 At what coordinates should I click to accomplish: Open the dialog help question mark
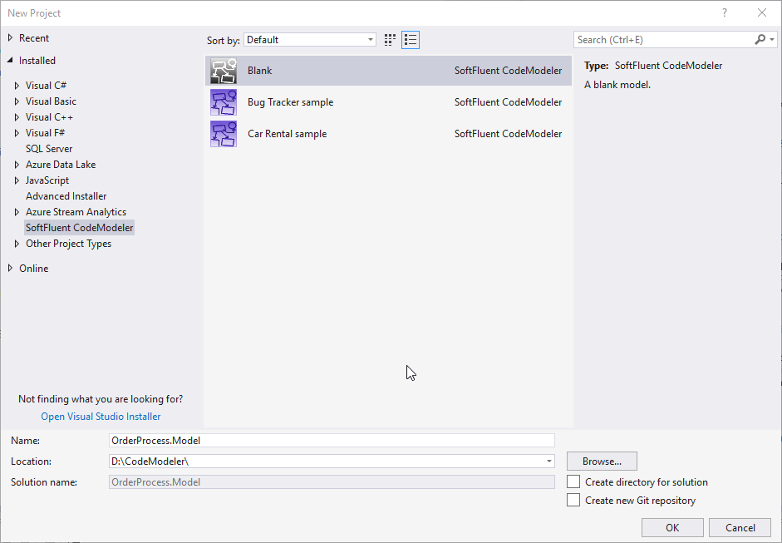tap(725, 12)
